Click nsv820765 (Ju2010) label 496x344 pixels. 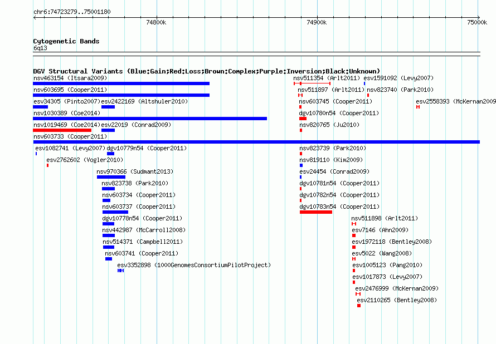click(329, 125)
